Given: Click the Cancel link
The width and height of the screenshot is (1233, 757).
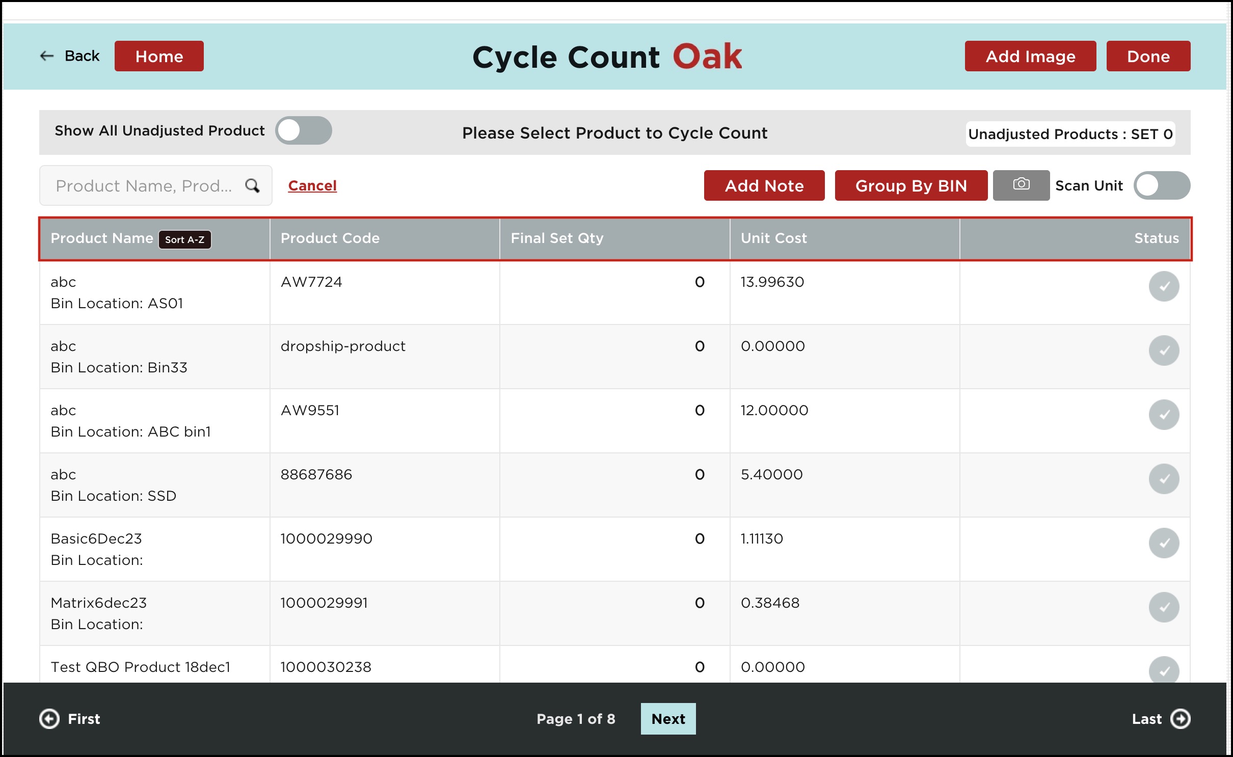Looking at the screenshot, I should 312,185.
